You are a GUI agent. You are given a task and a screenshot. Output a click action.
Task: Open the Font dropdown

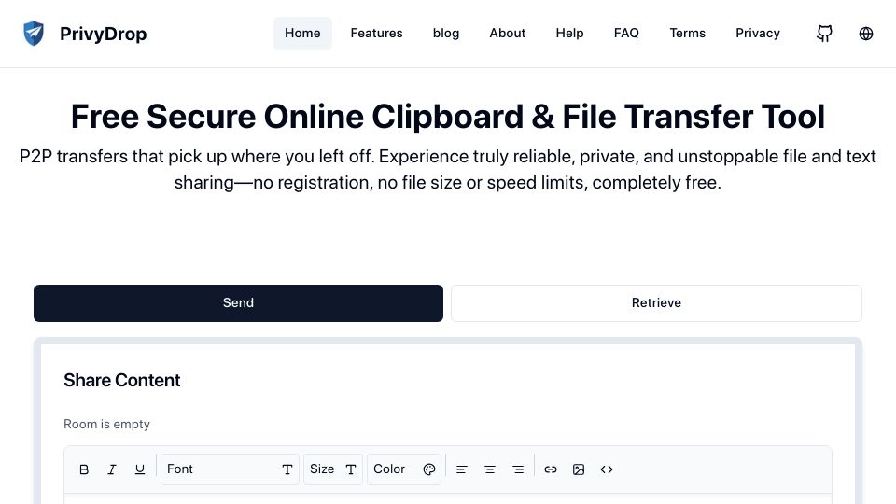pos(230,469)
